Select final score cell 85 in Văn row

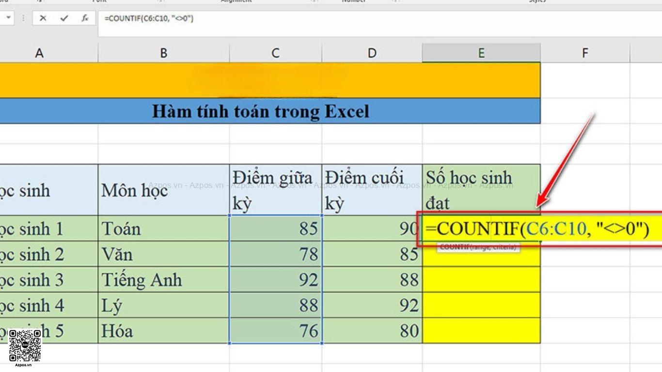[x=372, y=254]
